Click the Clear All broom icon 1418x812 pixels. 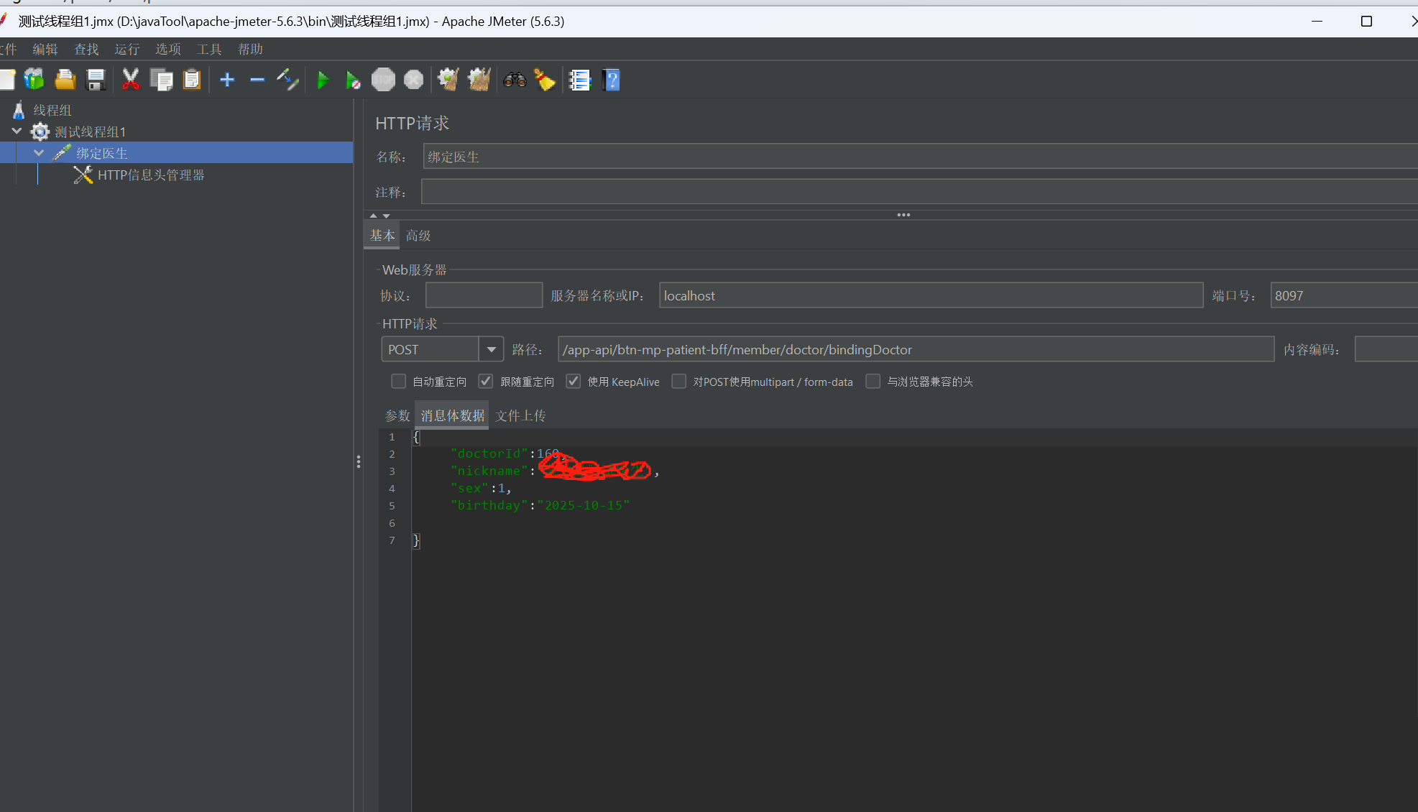pos(479,80)
